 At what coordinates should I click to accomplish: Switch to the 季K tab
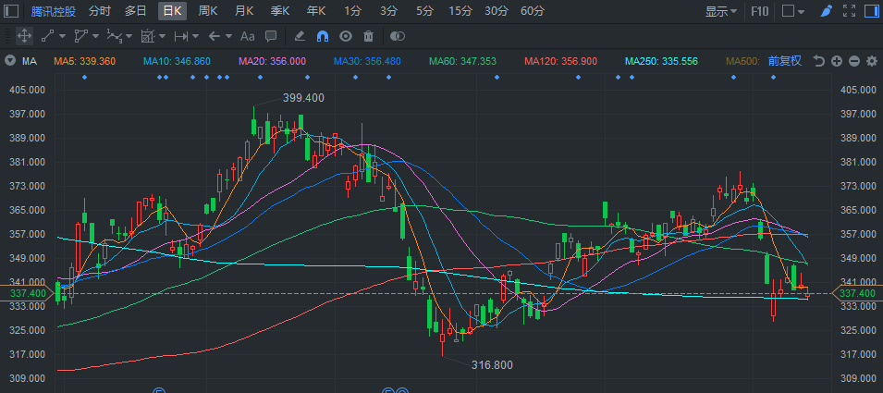tap(280, 11)
